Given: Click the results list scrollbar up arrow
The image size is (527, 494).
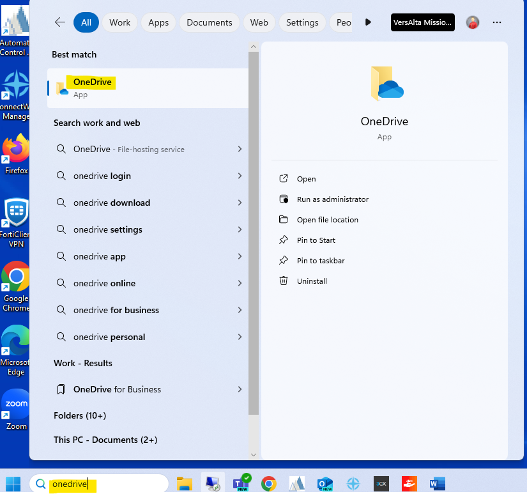Looking at the screenshot, I should tap(254, 47).
